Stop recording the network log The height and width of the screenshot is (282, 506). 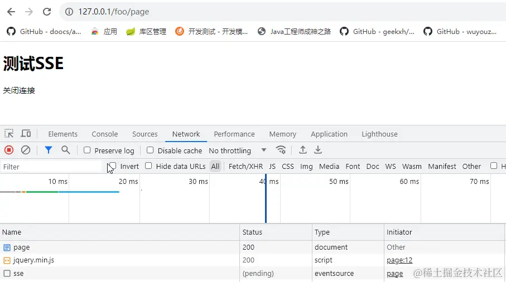pos(9,150)
